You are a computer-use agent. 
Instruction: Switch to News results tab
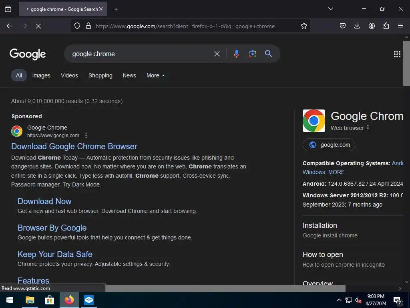pos(129,75)
